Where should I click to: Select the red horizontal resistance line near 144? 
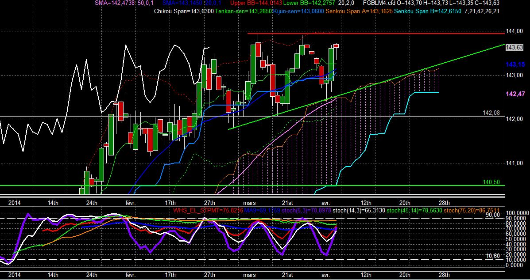click(376, 34)
